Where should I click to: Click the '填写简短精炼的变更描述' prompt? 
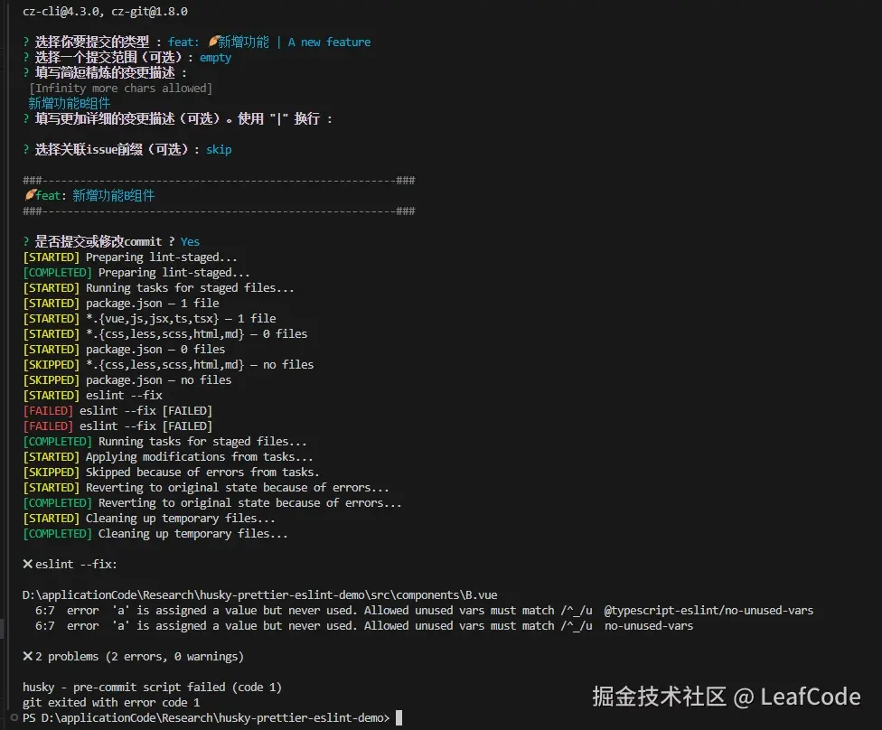[105, 72]
